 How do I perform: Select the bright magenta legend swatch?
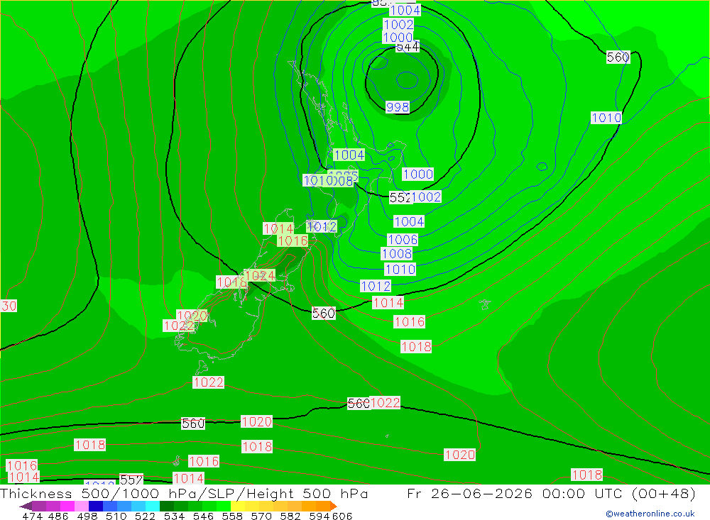tap(67, 506)
